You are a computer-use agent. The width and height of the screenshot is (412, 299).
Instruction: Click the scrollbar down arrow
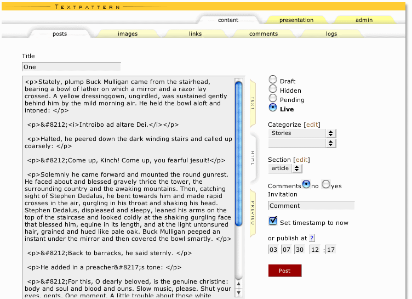coord(238,292)
